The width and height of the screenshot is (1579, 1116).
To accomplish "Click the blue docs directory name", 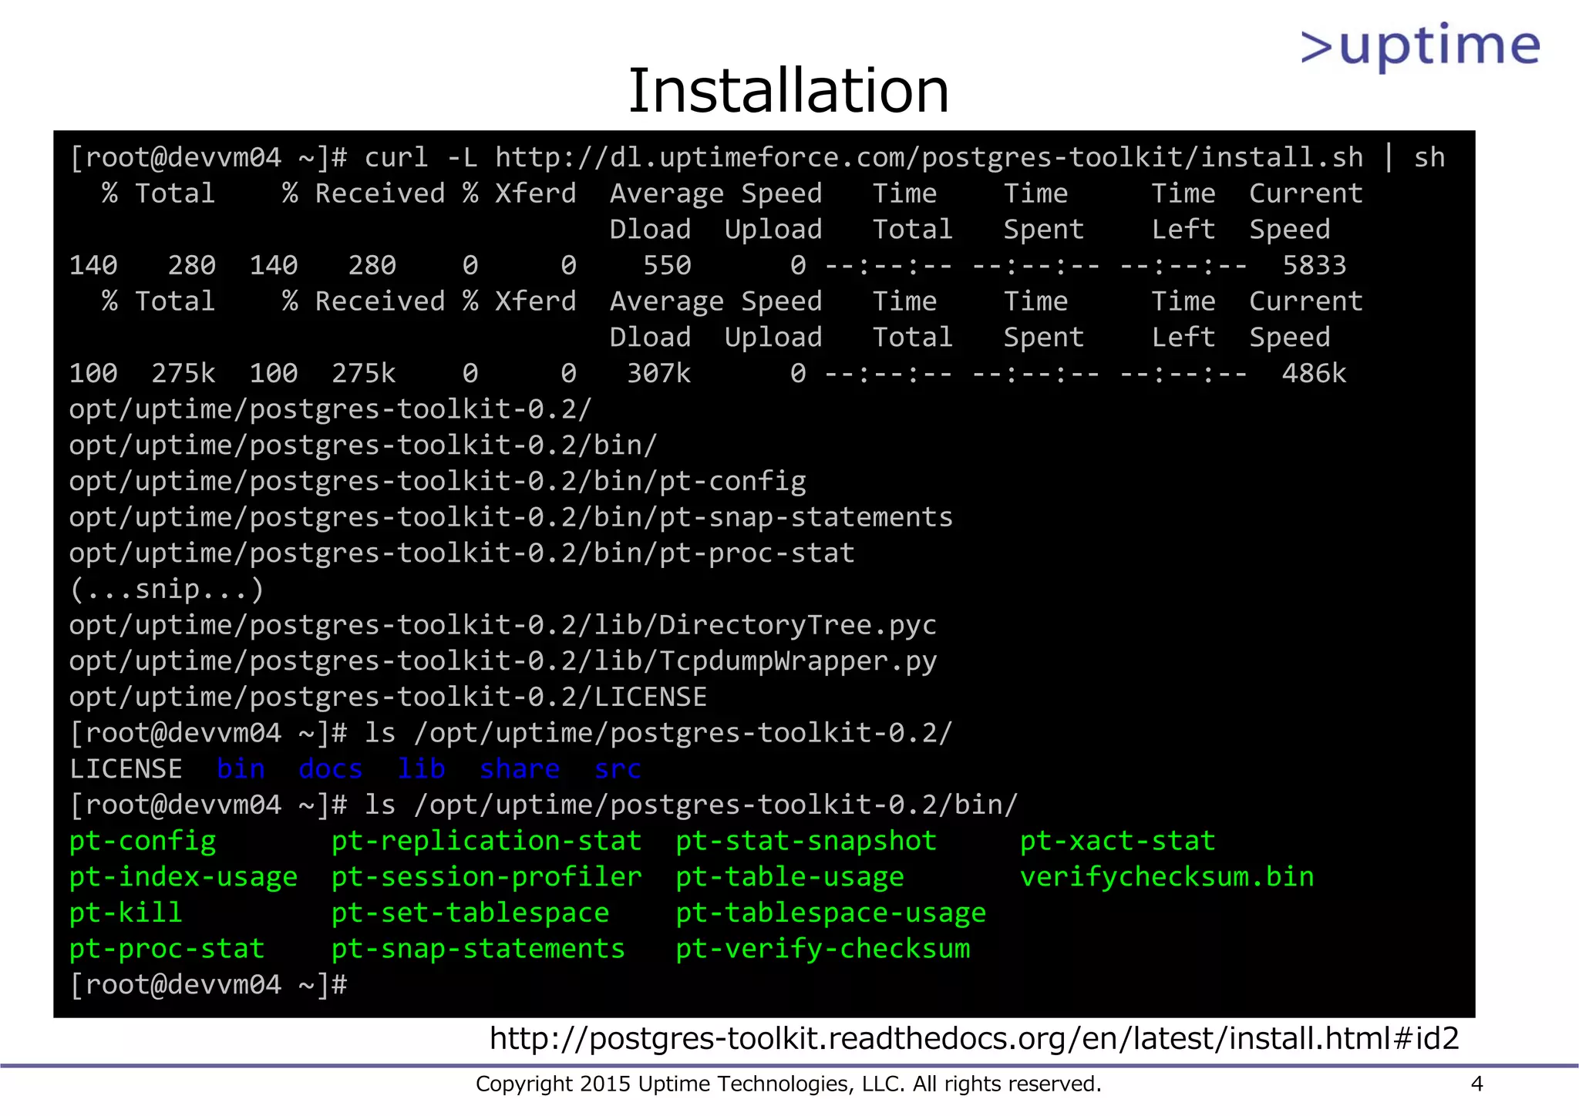I will (331, 768).
